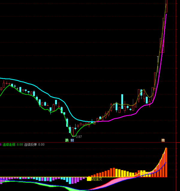Click the orange marker icon at bottom right of chart

coord(163,140)
